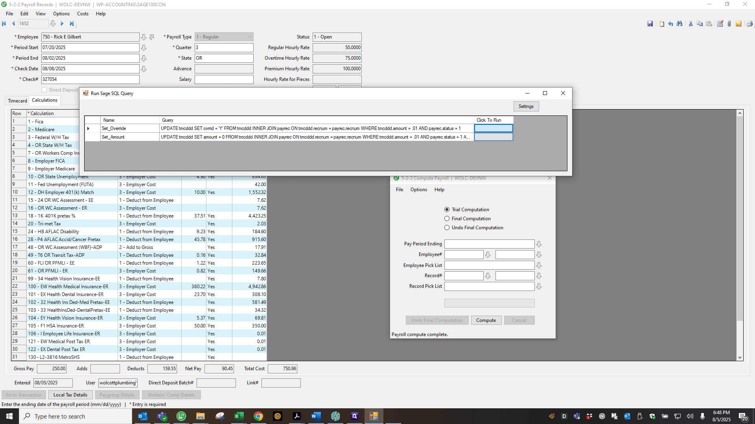Select the Final Computation radio button

point(447,219)
